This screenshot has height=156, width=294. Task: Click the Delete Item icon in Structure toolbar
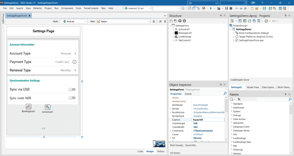click(175, 21)
